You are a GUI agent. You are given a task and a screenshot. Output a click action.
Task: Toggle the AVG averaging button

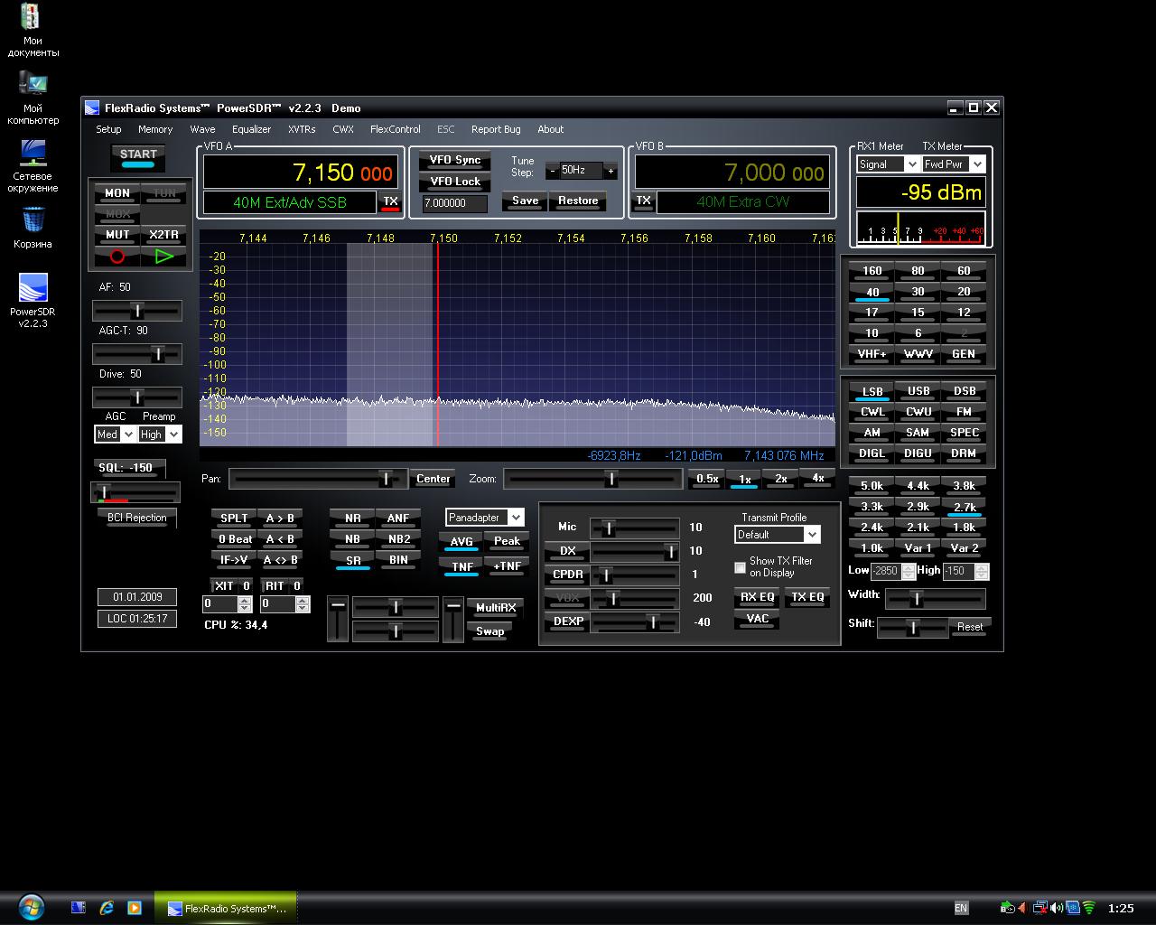click(x=461, y=542)
